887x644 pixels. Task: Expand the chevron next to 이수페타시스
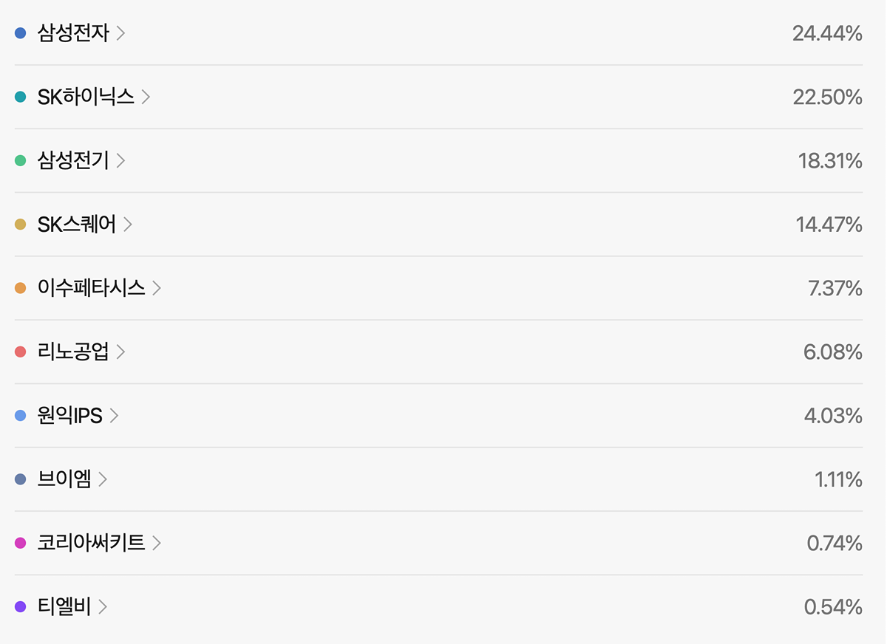coord(157,288)
